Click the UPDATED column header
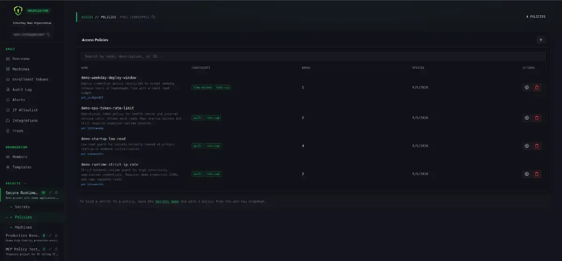Screen dimensions: 562x261 tap(418, 68)
